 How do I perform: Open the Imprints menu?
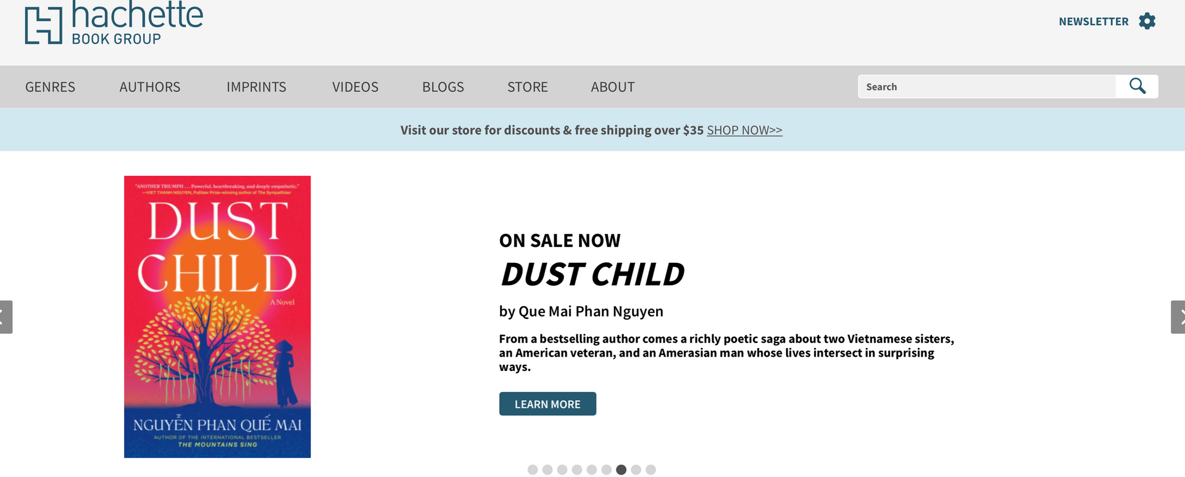[256, 87]
